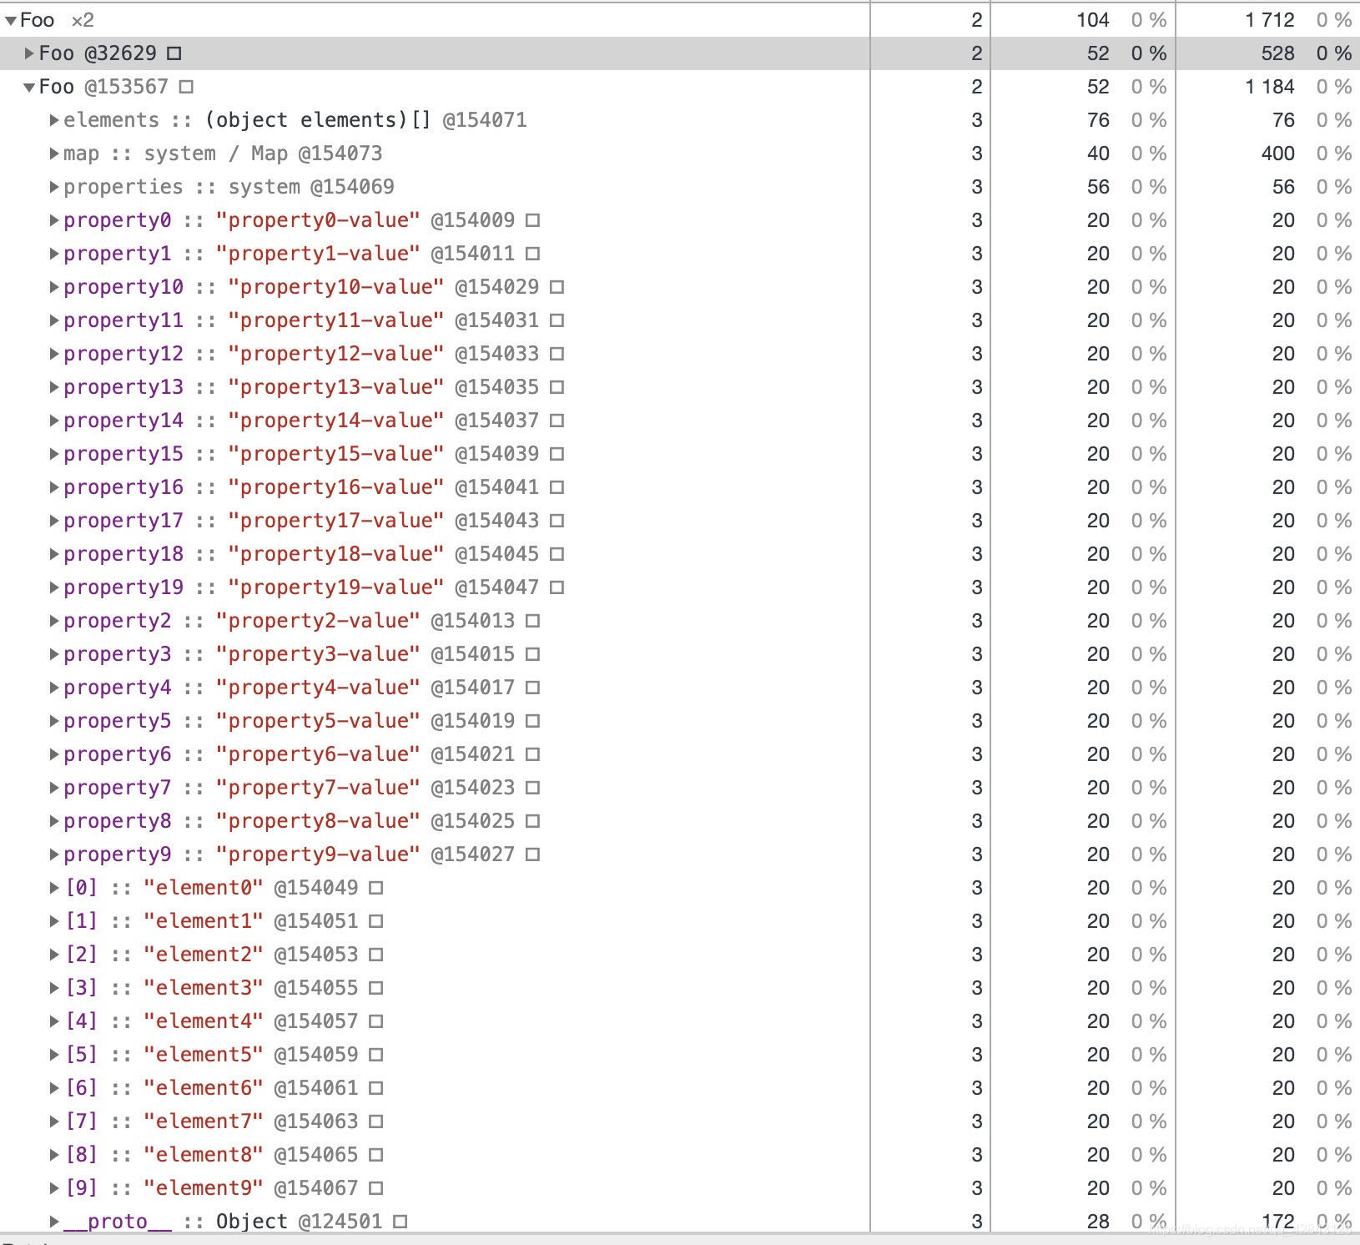Select the [6] :: "element6" row
Image resolution: width=1360 pixels, height=1245 pixels.
680,1088
